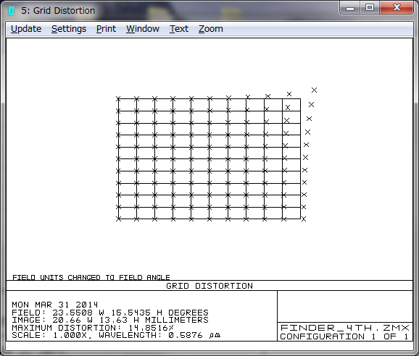The height and width of the screenshot is (356, 419).
Task: Click 'FIELD UNITS CHANGED TO FIELD ANGLE' note
Action: pos(91,277)
